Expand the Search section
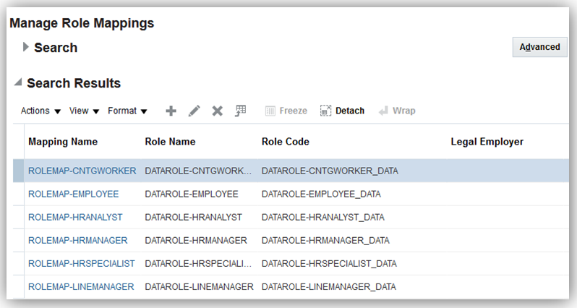Viewport: 577px width, 308px height. click(x=26, y=47)
